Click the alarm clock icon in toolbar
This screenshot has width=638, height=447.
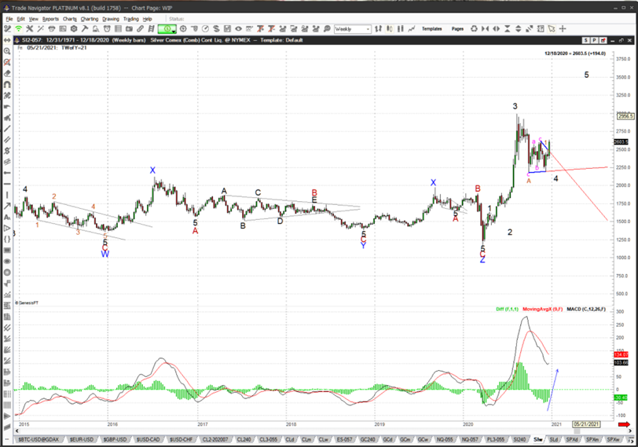point(107,29)
